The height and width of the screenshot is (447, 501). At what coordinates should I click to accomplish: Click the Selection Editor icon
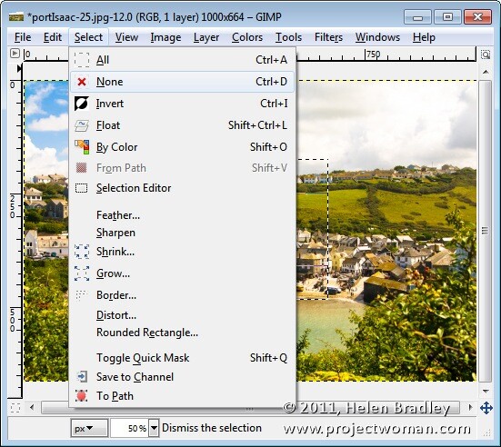click(x=81, y=188)
